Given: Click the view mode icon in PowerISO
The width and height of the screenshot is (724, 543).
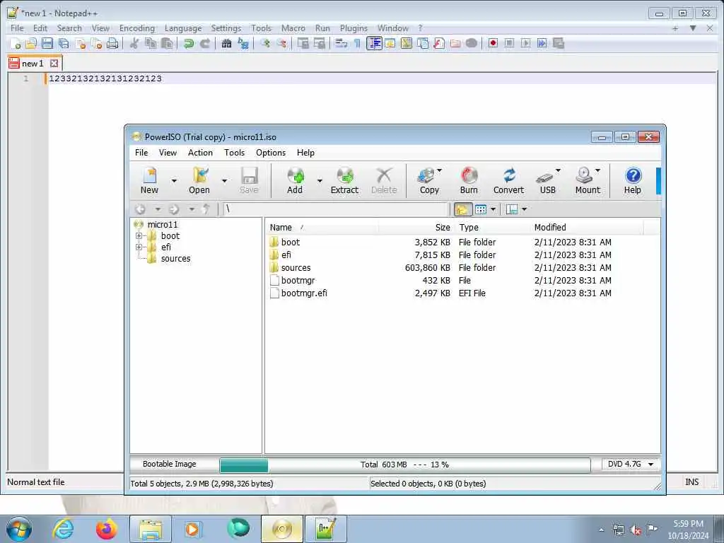Looking at the screenshot, I should pyautogui.click(x=481, y=209).
